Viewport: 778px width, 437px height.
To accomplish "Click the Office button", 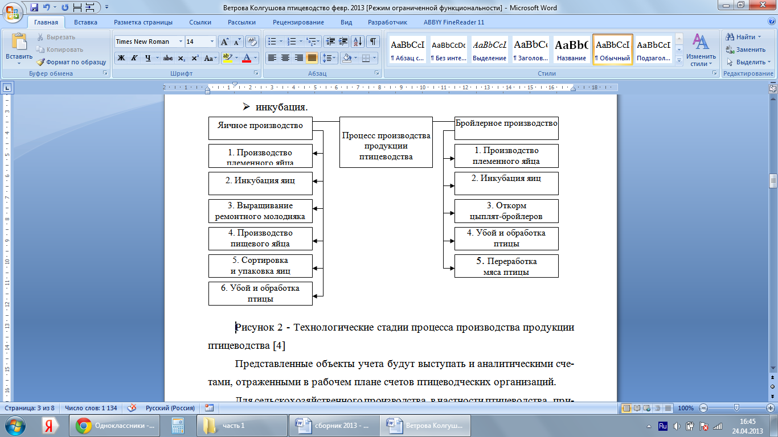I will click(x=14, y=13).
